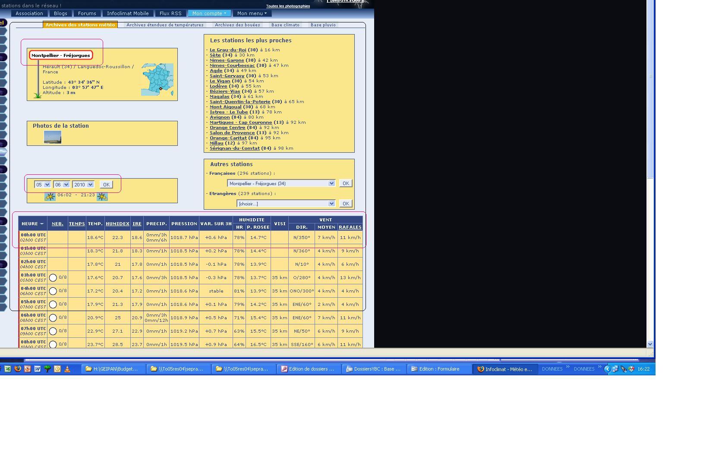The image size is (725, 453).
Task: Switch to Archives des bouées tab
Action: pyautogui.click(x=237, y=25)
